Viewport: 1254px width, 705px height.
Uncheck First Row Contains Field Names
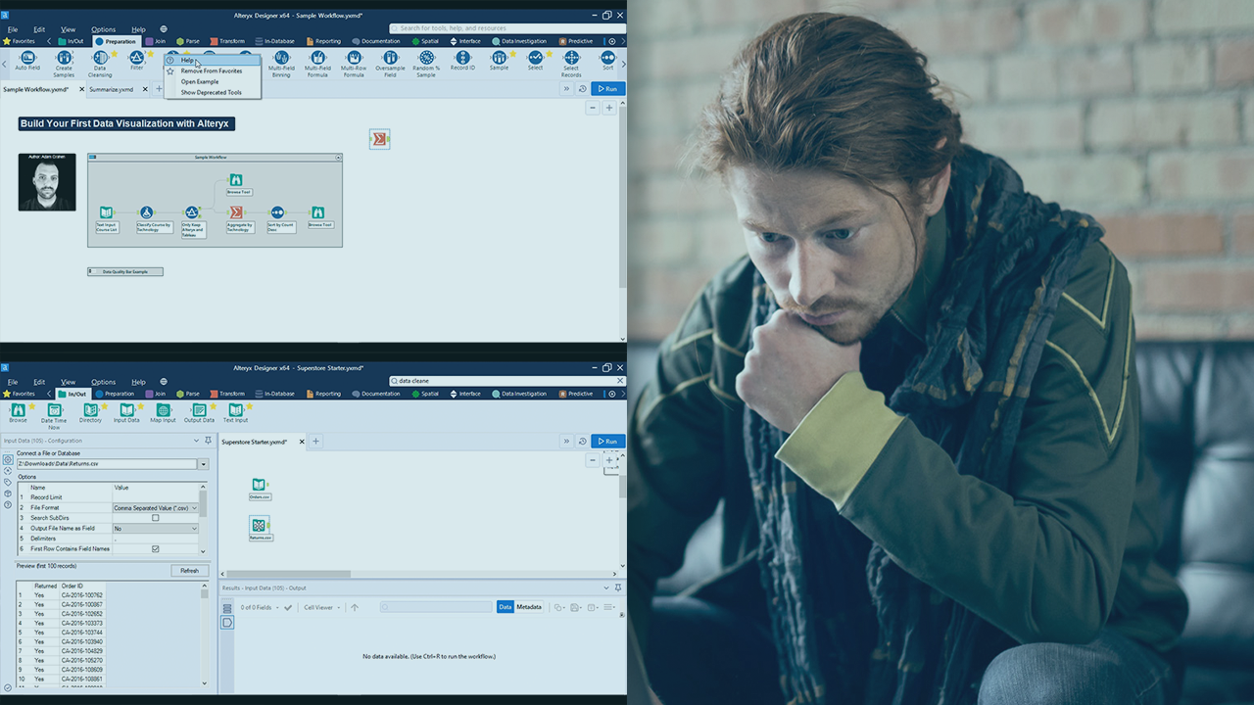(x=156, y=548)
